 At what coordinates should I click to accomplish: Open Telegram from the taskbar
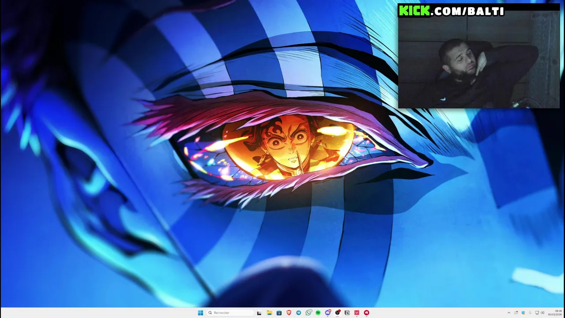point(298,313)
